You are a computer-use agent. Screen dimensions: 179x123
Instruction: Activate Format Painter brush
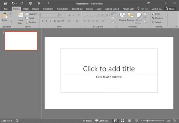[x=11, y=22]
